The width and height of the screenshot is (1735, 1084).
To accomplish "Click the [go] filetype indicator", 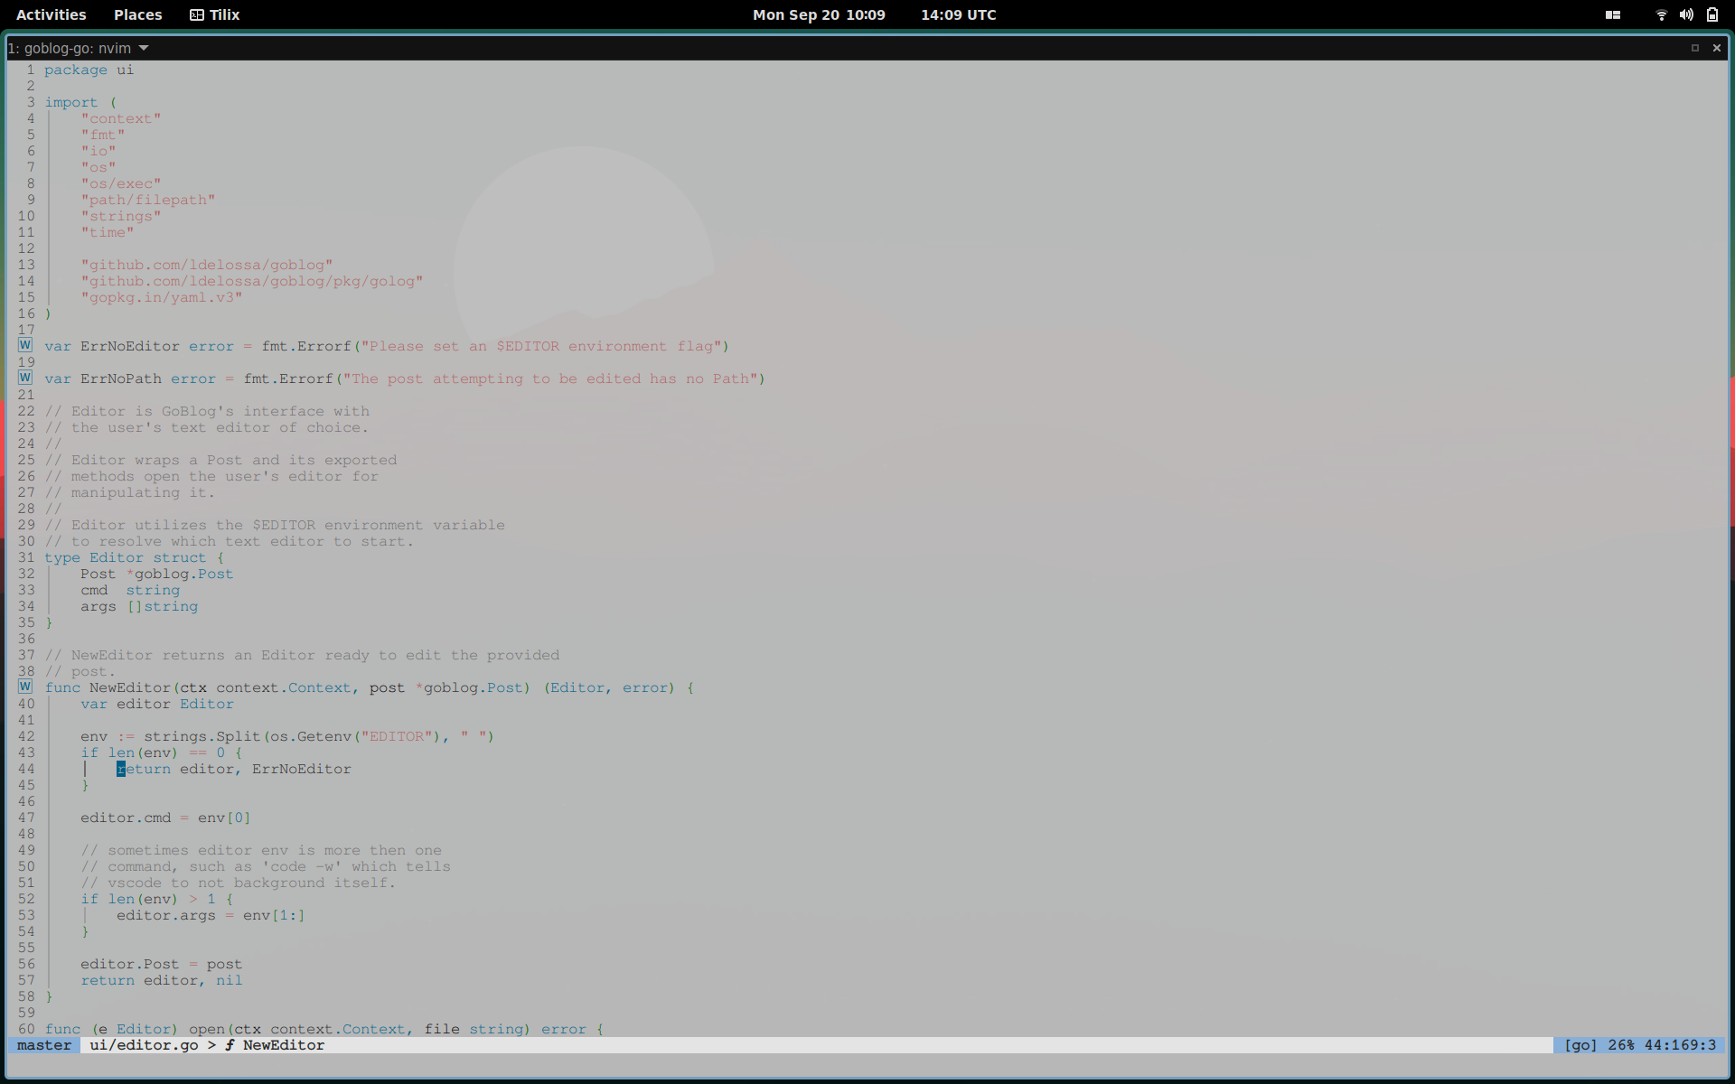I will (x=1580, y=1045).
